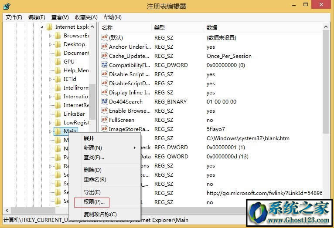Expand the Main key arrow
Viewport: 334px width, 228px height.
(x=50, y=131)
